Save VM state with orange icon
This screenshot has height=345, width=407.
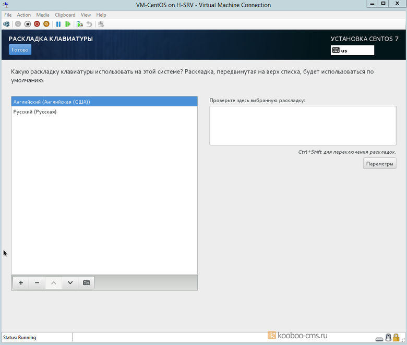tap(46, 24)
